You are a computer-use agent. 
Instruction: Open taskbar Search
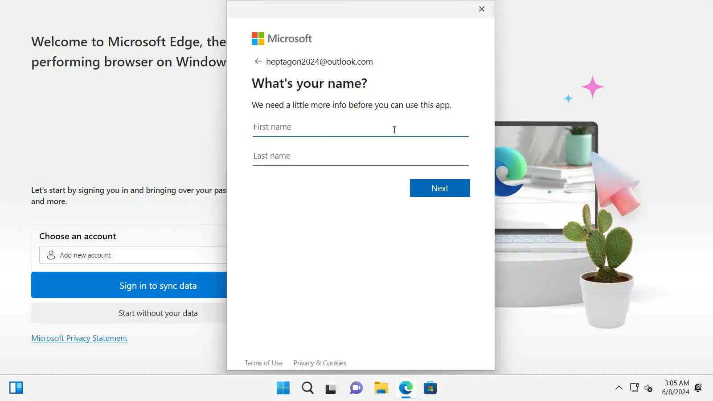(307, 388)
